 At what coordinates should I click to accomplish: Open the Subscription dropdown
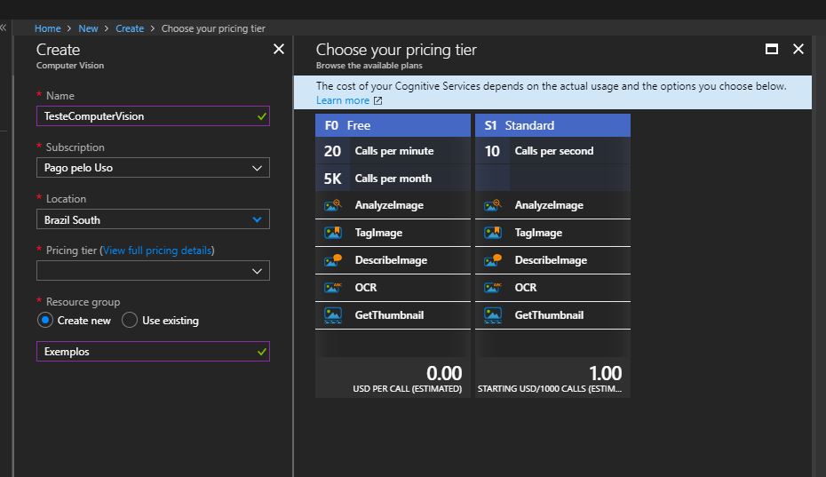click(153, 168)
